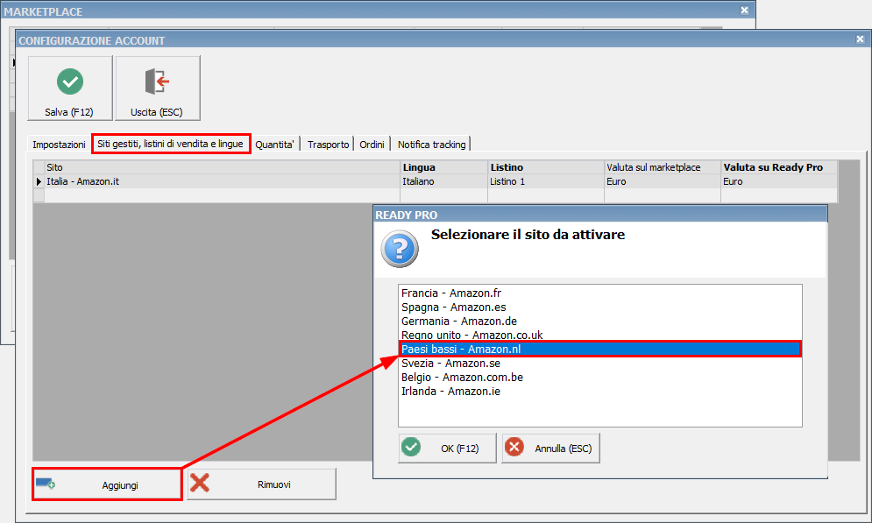Click the green checkmark Salva icon
872x523 pixels.
point(70,81)
